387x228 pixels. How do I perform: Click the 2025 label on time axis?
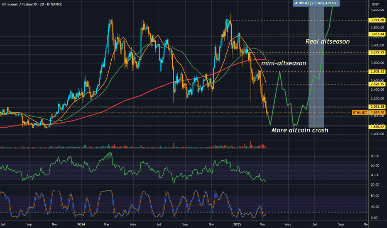tap(237, 224)
